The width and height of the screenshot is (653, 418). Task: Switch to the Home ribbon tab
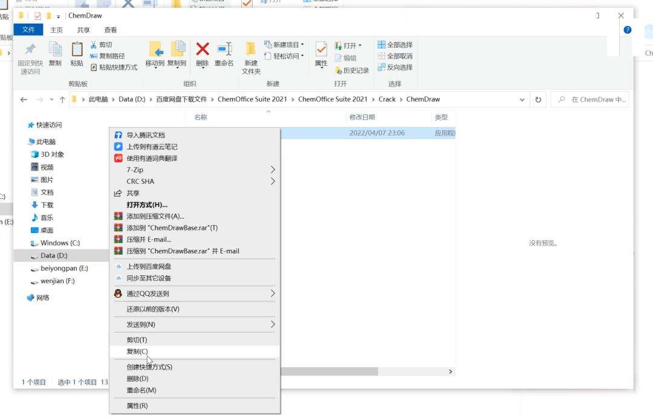56,30
